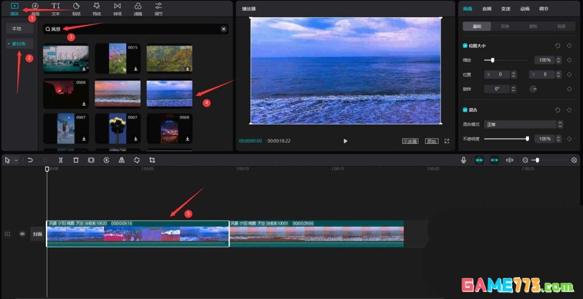Click the split clip tool in timeline toolbar
Image resolution: width=583 pixels, height=299 pixels.
[60, 160]
